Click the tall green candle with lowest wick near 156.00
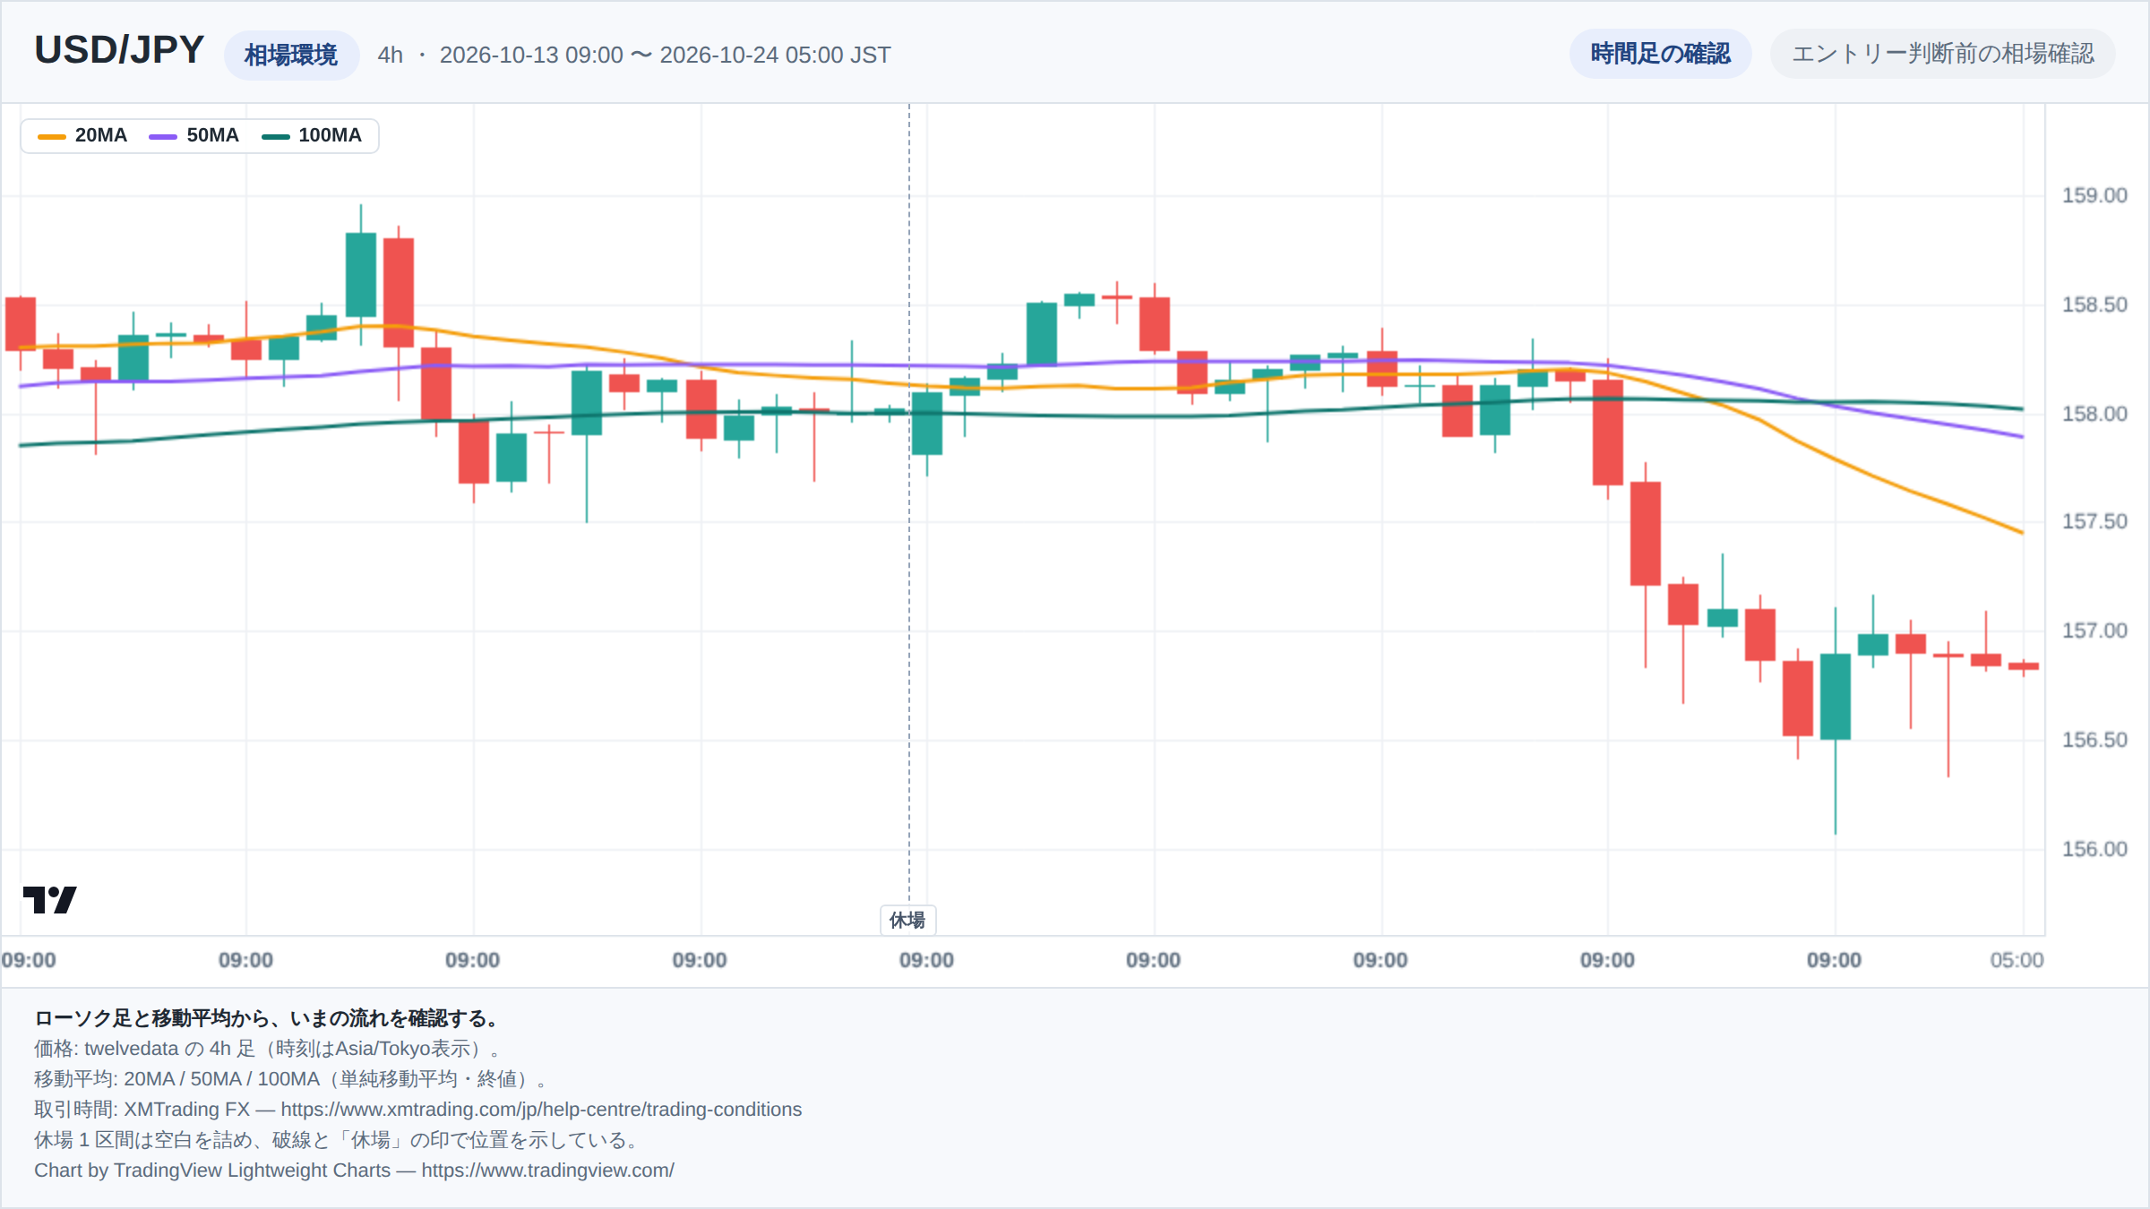 (x=1836, y=697)
